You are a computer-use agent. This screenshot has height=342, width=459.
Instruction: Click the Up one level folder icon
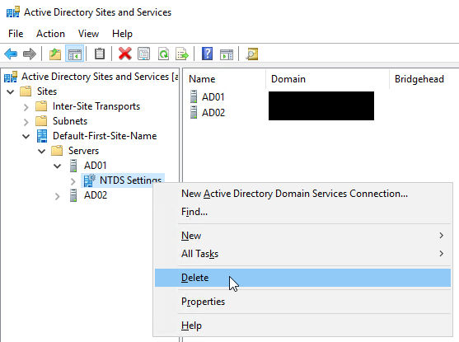tap(55, 54)
